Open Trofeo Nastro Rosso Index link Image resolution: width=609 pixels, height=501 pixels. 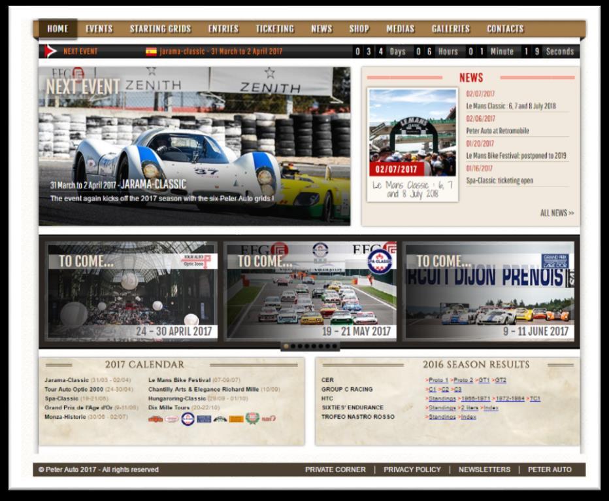coord(469,417)
